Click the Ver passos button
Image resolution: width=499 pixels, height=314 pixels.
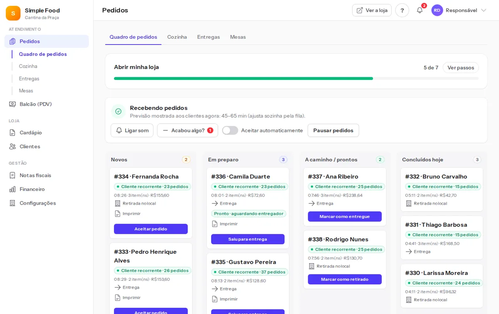click(461, 67)
